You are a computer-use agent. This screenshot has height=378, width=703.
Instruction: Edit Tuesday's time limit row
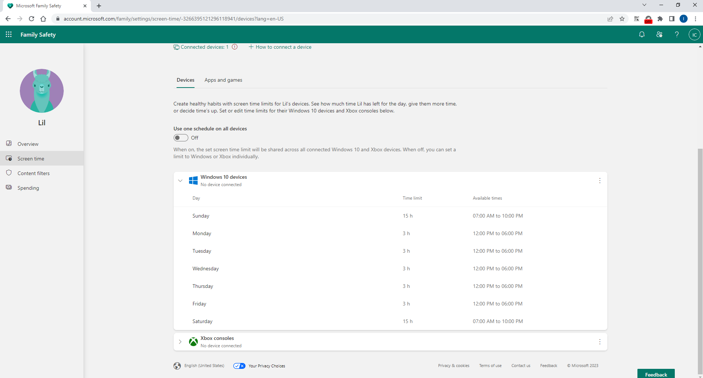[390, 251]
